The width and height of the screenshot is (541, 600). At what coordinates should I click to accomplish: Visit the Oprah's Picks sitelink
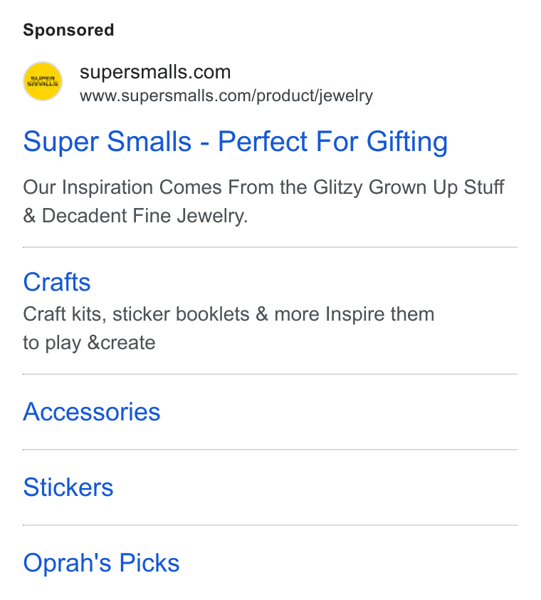point(101,563)
